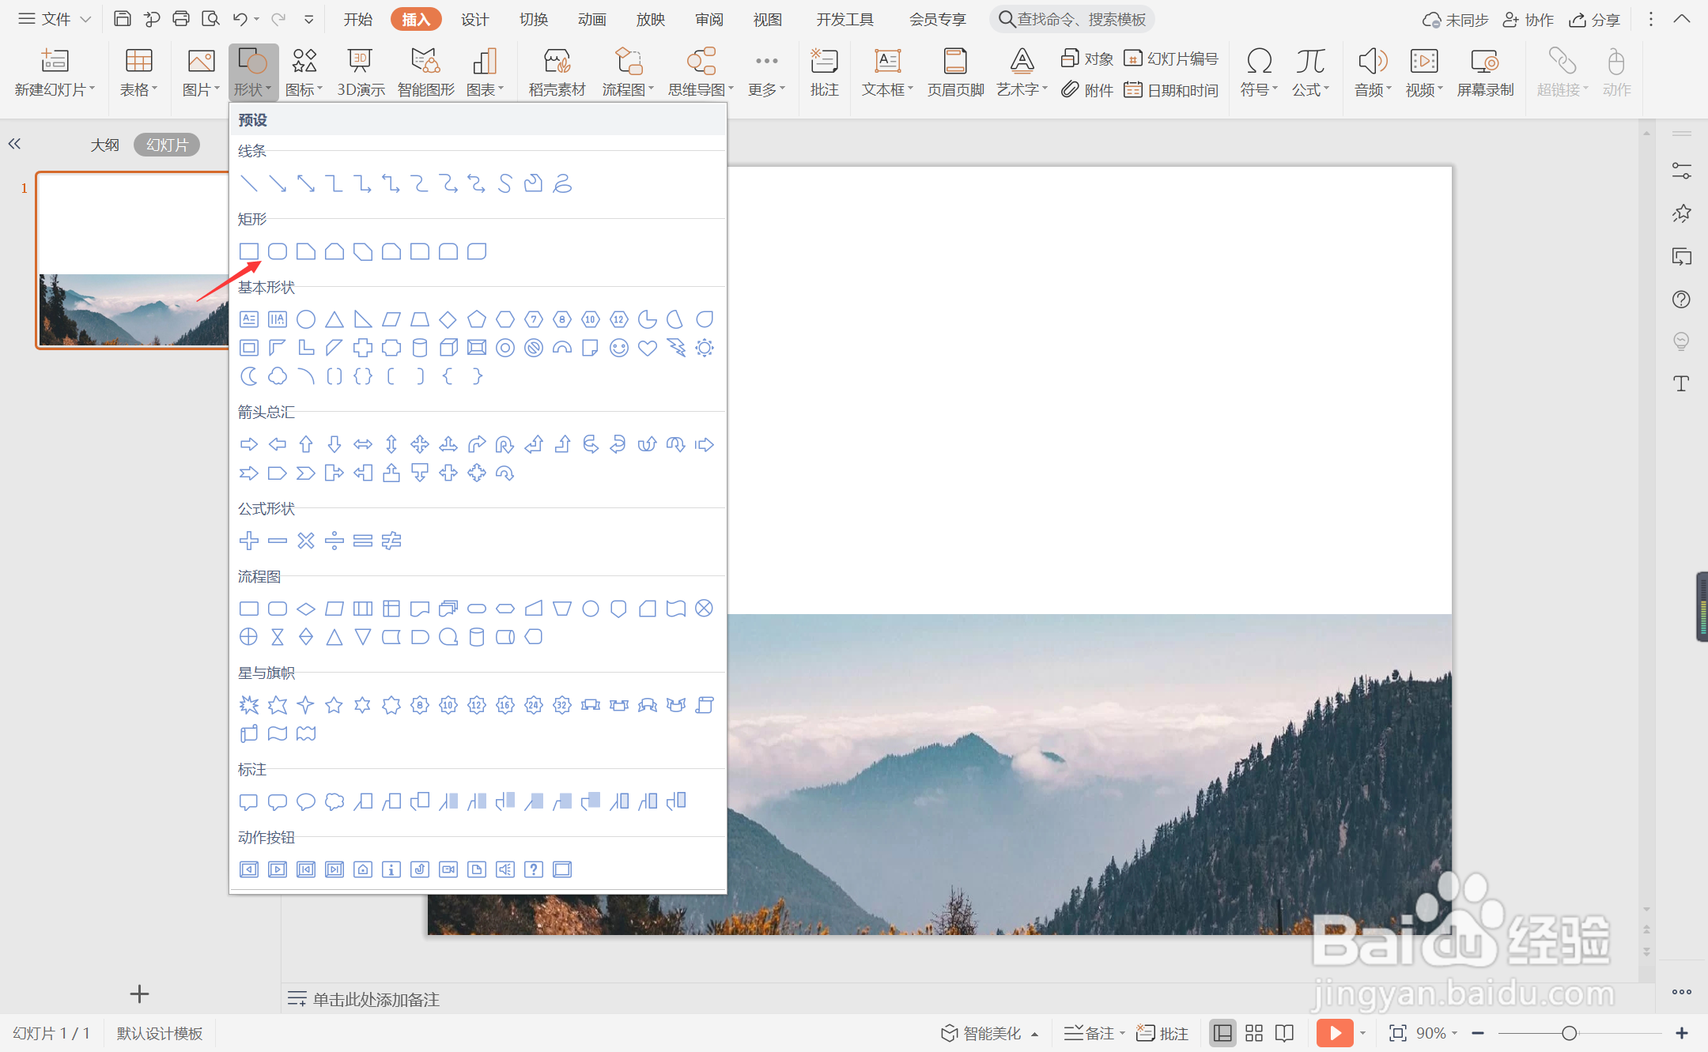Select the rectangle shape under 矩形
The image size is (1708, 1052).
coord(249,251)
